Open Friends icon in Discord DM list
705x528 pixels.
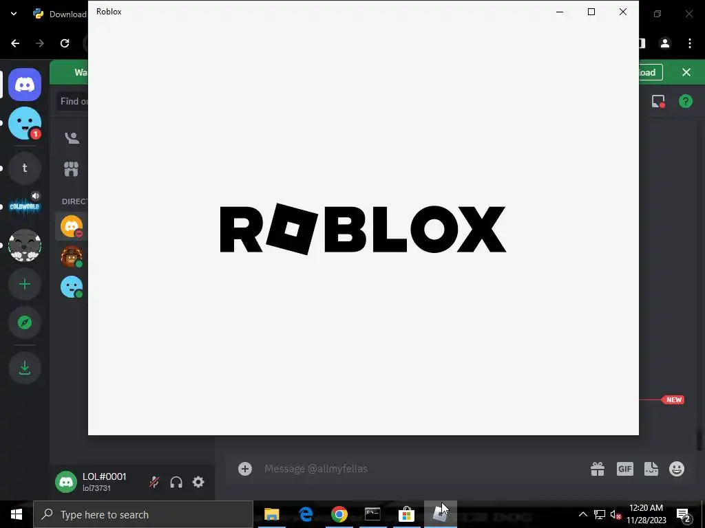click(72, 137)
